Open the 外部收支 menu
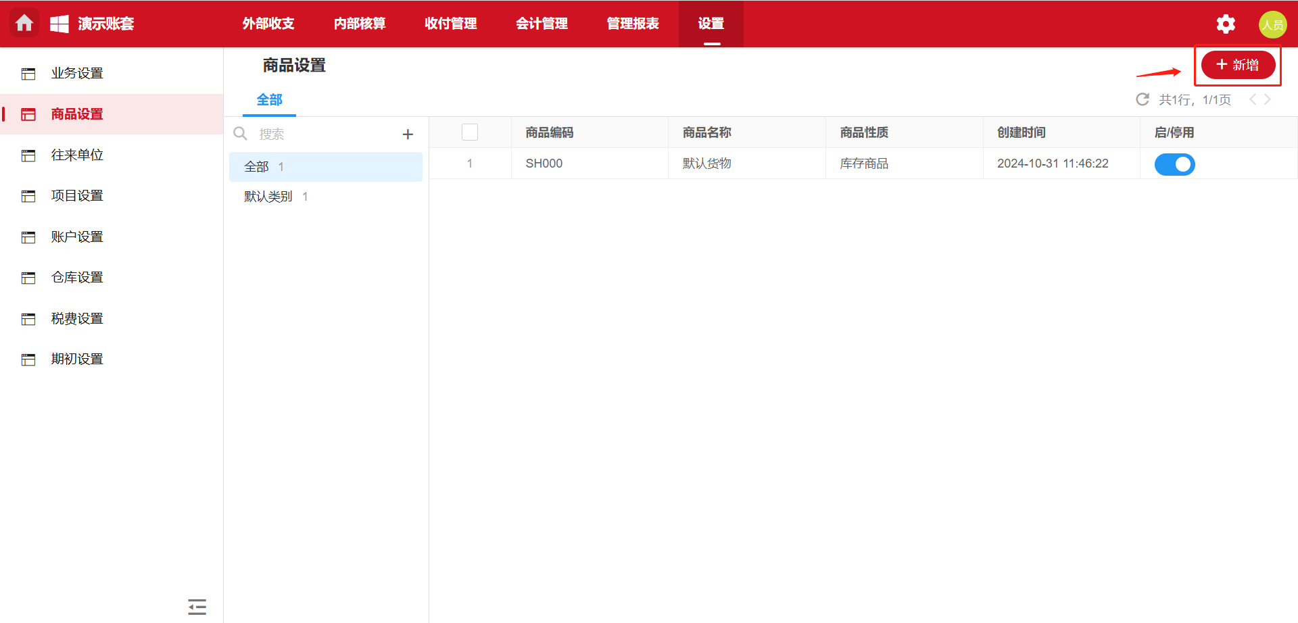Screen dimensions: 1298x623 [268, 24]
